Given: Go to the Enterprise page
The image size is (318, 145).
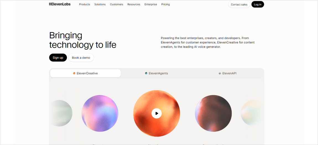Looking at the screenshot, I should click(x=151, y=4).
